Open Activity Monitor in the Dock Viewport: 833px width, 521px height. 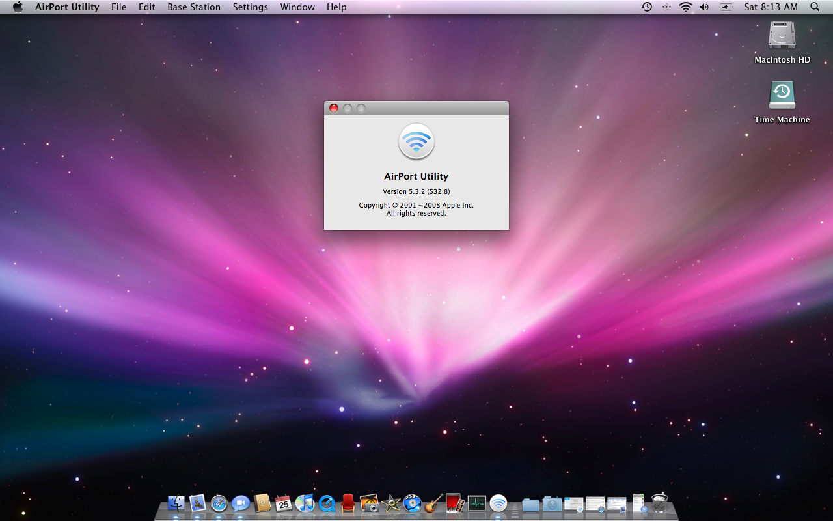(477, 503)
